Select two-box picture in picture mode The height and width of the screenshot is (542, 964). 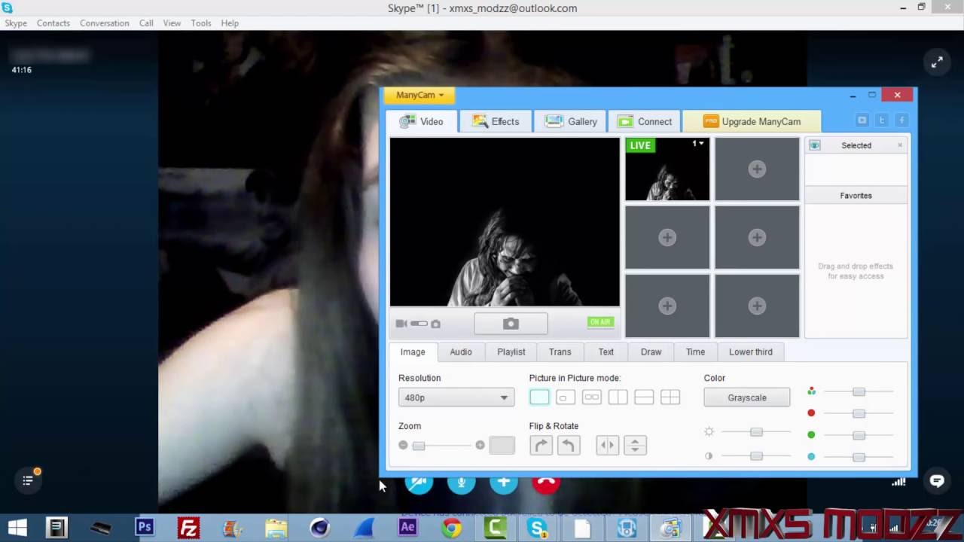(x=592, y=397)
